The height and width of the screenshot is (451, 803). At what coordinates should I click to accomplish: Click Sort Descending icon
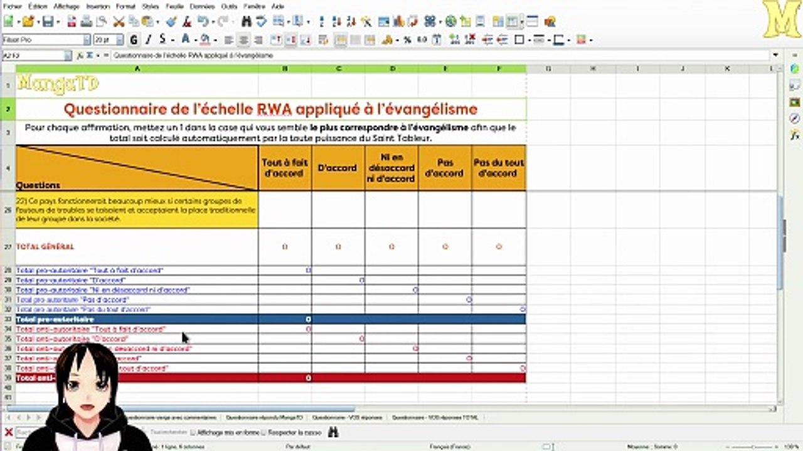tap(351, 21)
